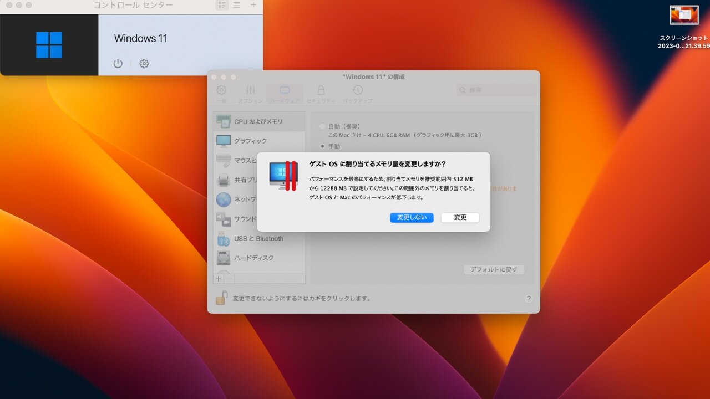Image resolution: width=710 pixels, height=399 pixels.
Task: Open the バックアップ tab
Action: (x=358, y=93)
